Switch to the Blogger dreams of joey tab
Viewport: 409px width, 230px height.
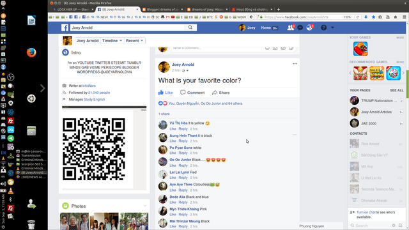[x=163, y=10]
